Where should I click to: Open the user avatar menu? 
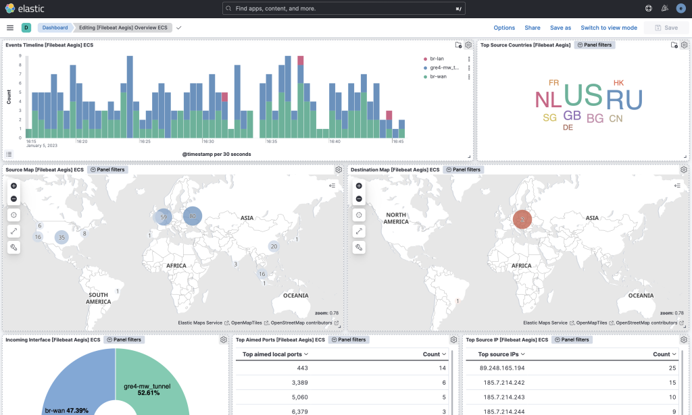[x=681, y=8]
